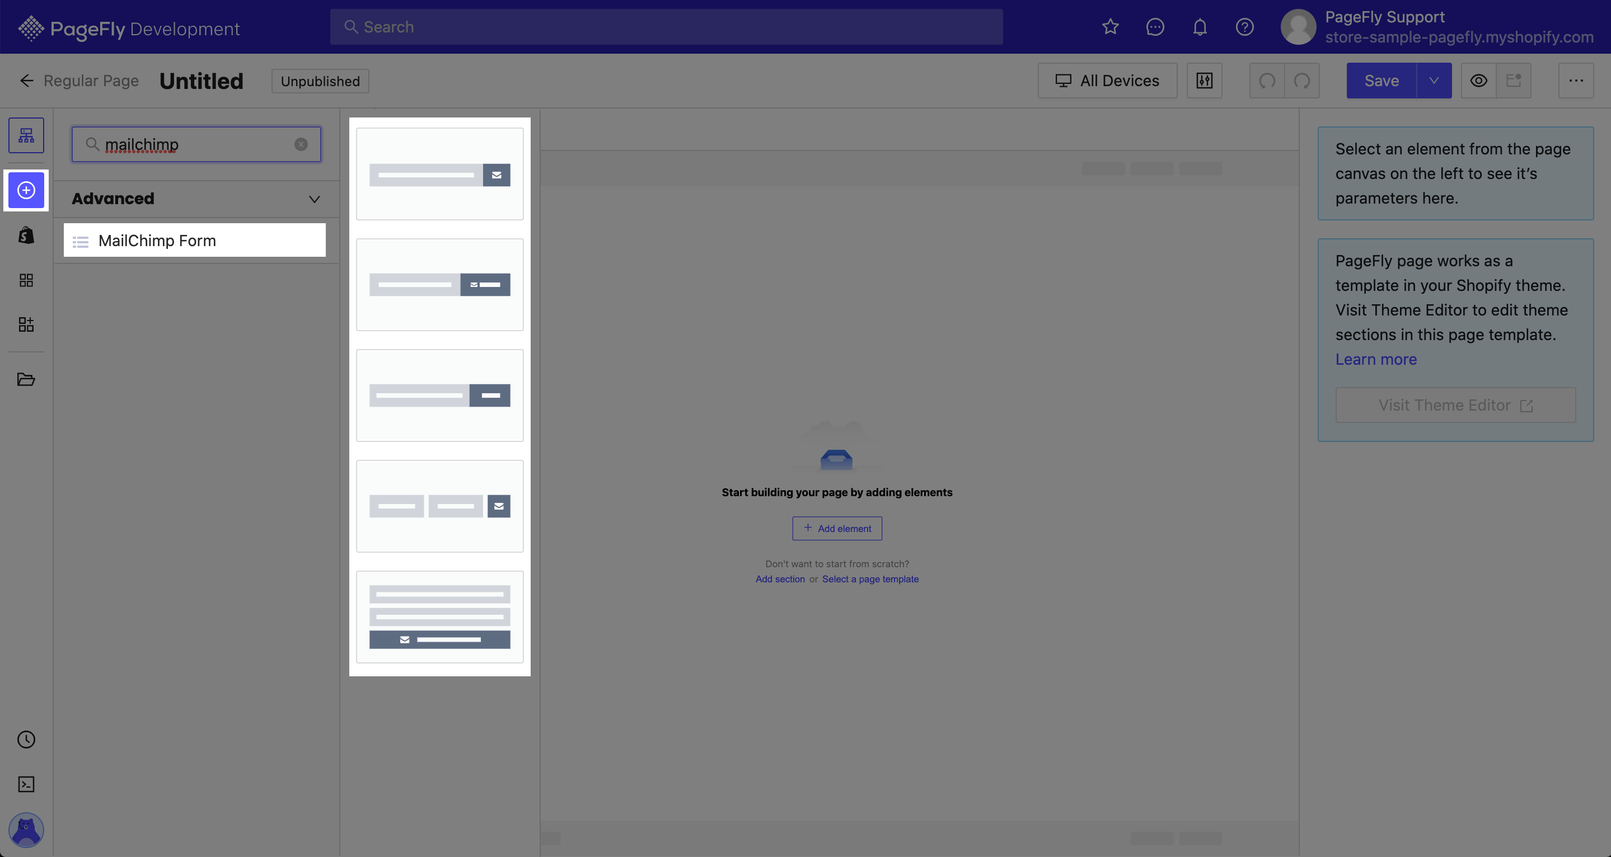This screenshot has height=857, width=1611.
Task: Open the help question mark icon
Action: click(1244, 27)
